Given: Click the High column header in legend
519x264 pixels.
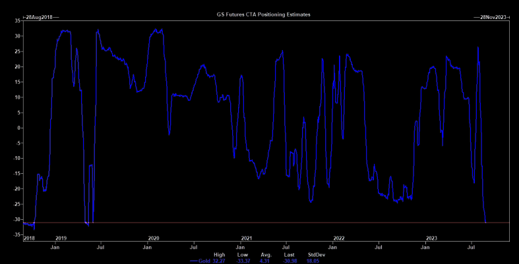Looking at the screenshot, I should [x=220, y=254].
